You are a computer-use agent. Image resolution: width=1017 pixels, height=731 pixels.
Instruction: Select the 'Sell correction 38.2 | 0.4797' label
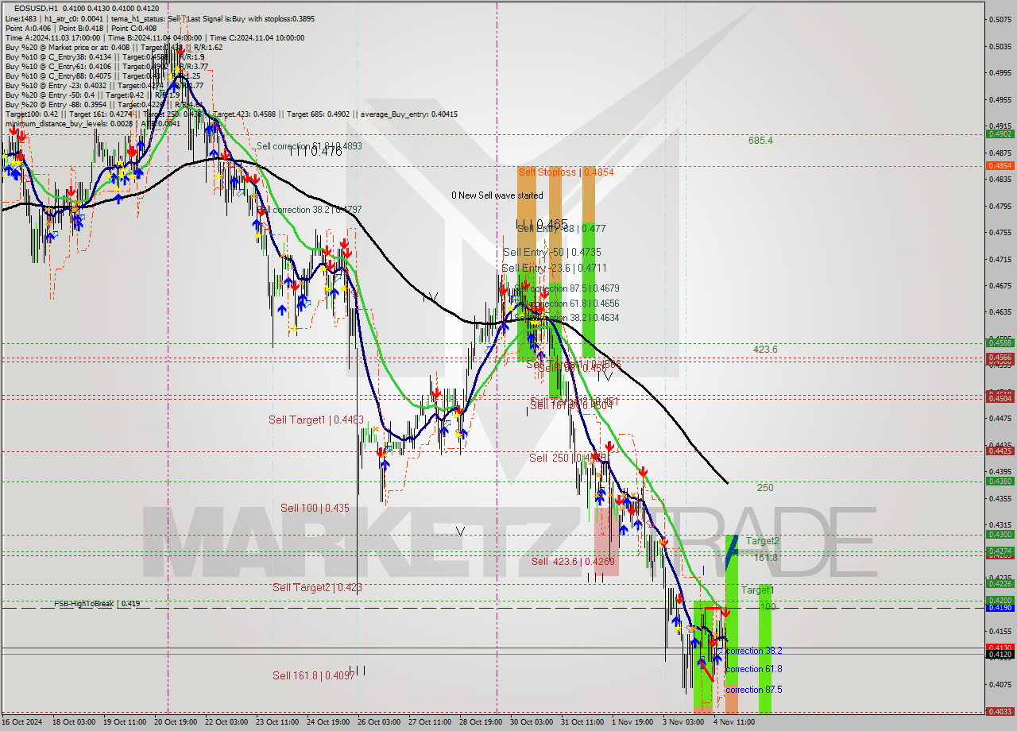click(309, 210)
